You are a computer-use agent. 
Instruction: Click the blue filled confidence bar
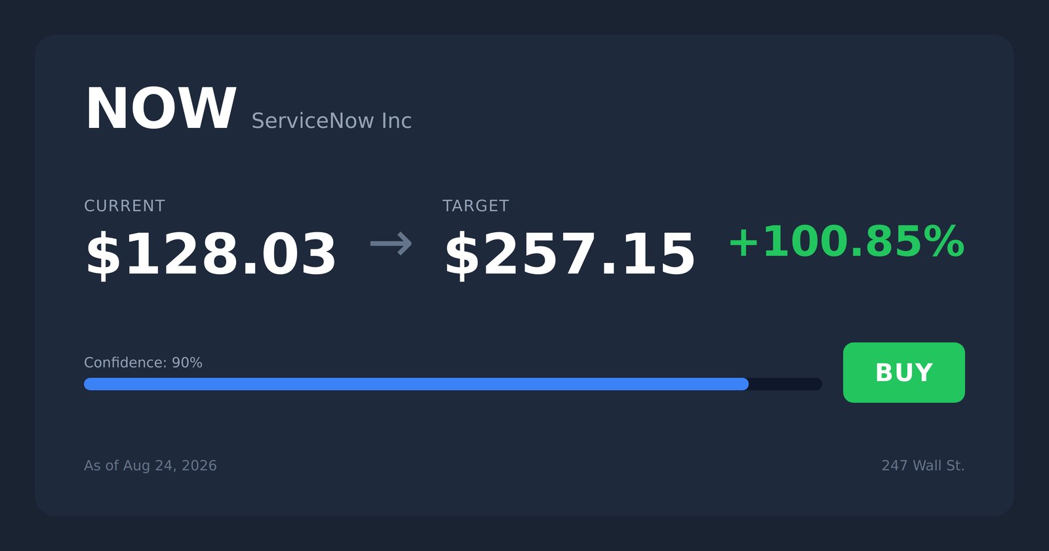click(416, 384)
